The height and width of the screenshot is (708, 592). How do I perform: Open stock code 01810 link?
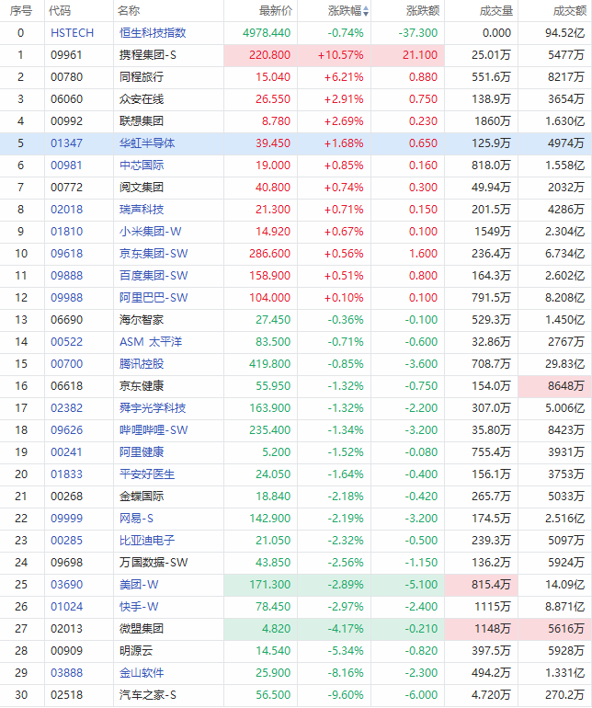pos(66,232)
